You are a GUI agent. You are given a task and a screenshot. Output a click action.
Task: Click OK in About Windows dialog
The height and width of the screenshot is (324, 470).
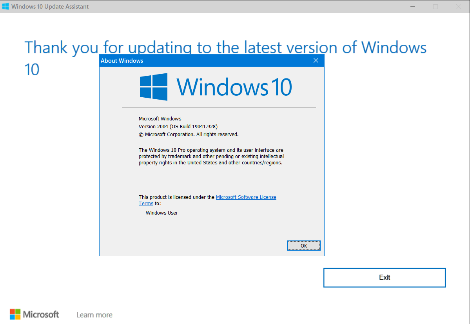pyautogui.click(x=304, y=246)
